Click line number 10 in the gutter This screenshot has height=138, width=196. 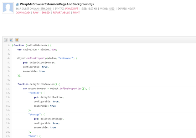point(8,84)
